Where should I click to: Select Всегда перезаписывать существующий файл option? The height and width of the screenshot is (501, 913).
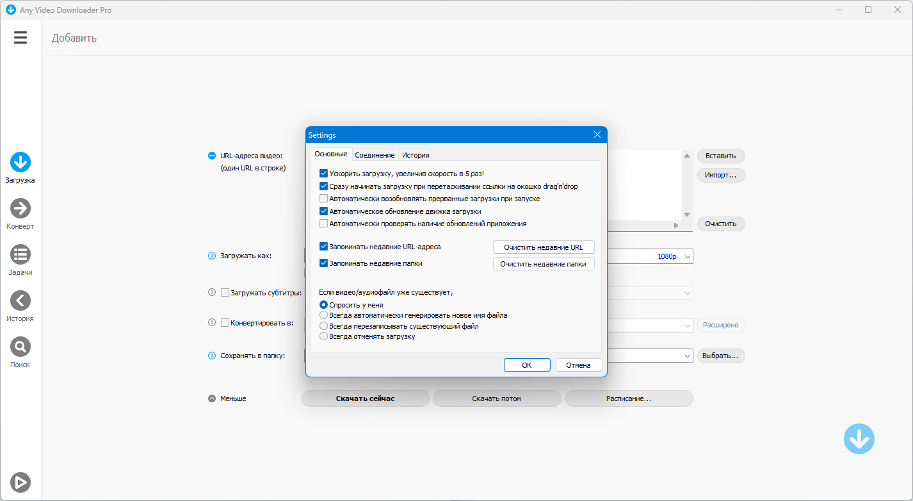click(323, 326)
